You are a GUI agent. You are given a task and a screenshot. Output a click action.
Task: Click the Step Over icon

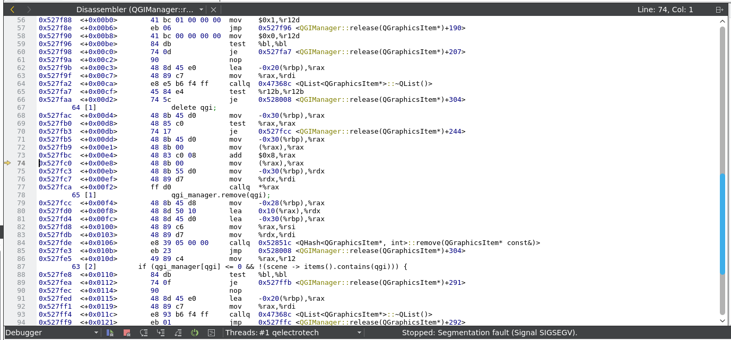(144, 333)
